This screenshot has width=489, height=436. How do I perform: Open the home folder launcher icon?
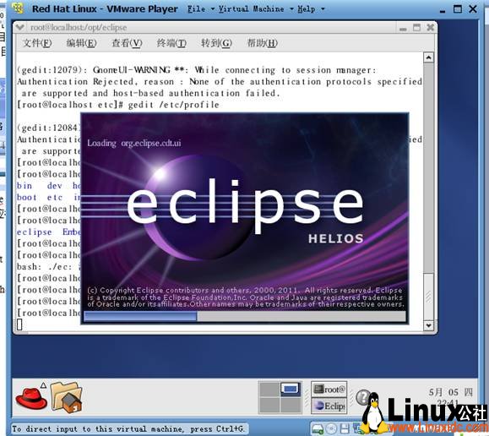pos(66,397)
